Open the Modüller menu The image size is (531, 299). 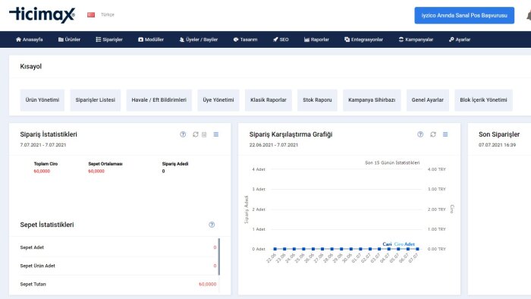click(151, 39)
